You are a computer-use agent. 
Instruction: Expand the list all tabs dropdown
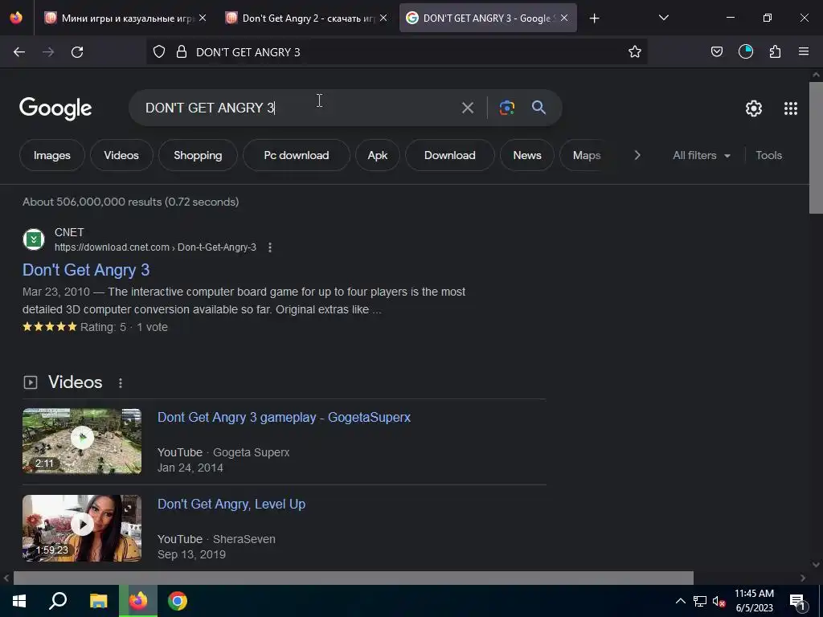(x=663, y=18)
